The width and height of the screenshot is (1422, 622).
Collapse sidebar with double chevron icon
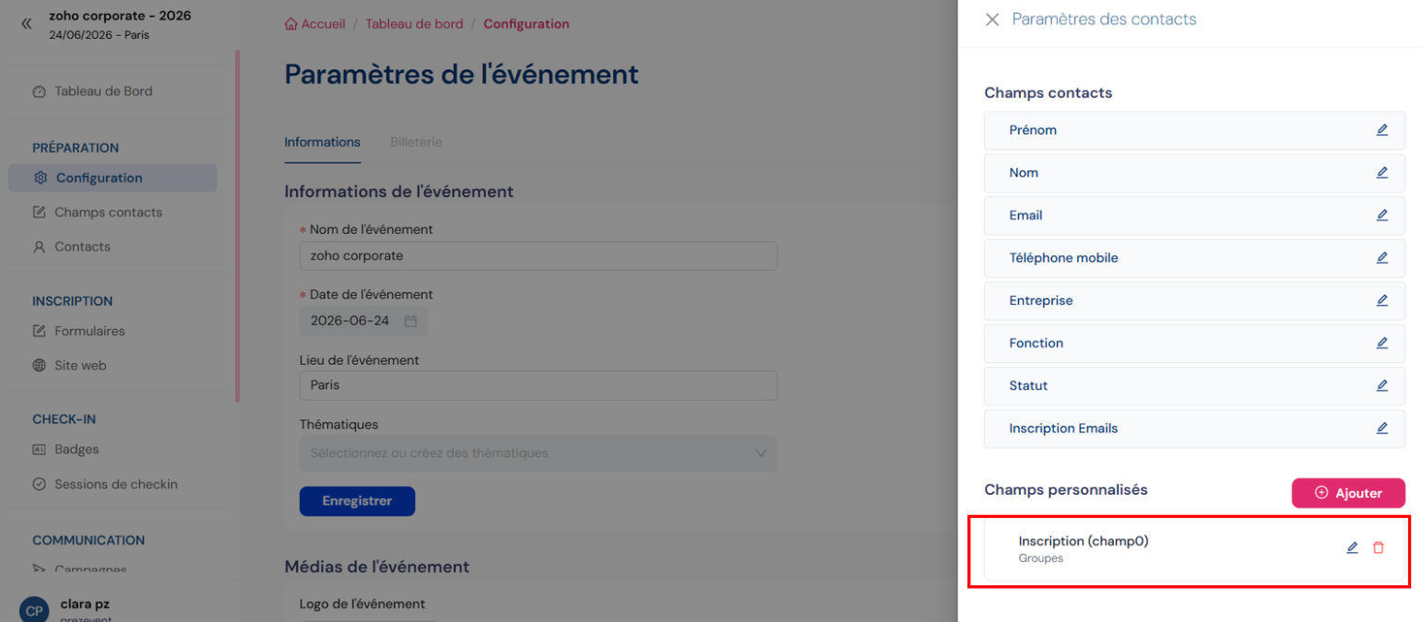[27, 24]
